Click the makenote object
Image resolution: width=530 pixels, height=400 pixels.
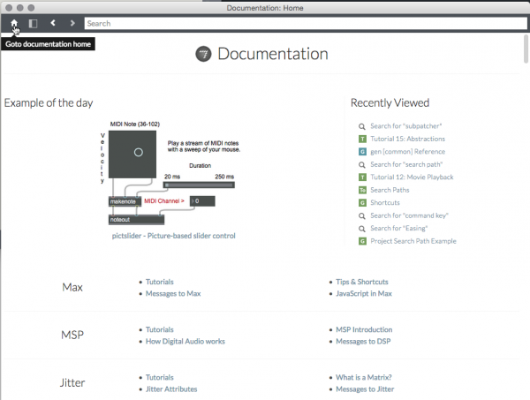click(125, 201)
